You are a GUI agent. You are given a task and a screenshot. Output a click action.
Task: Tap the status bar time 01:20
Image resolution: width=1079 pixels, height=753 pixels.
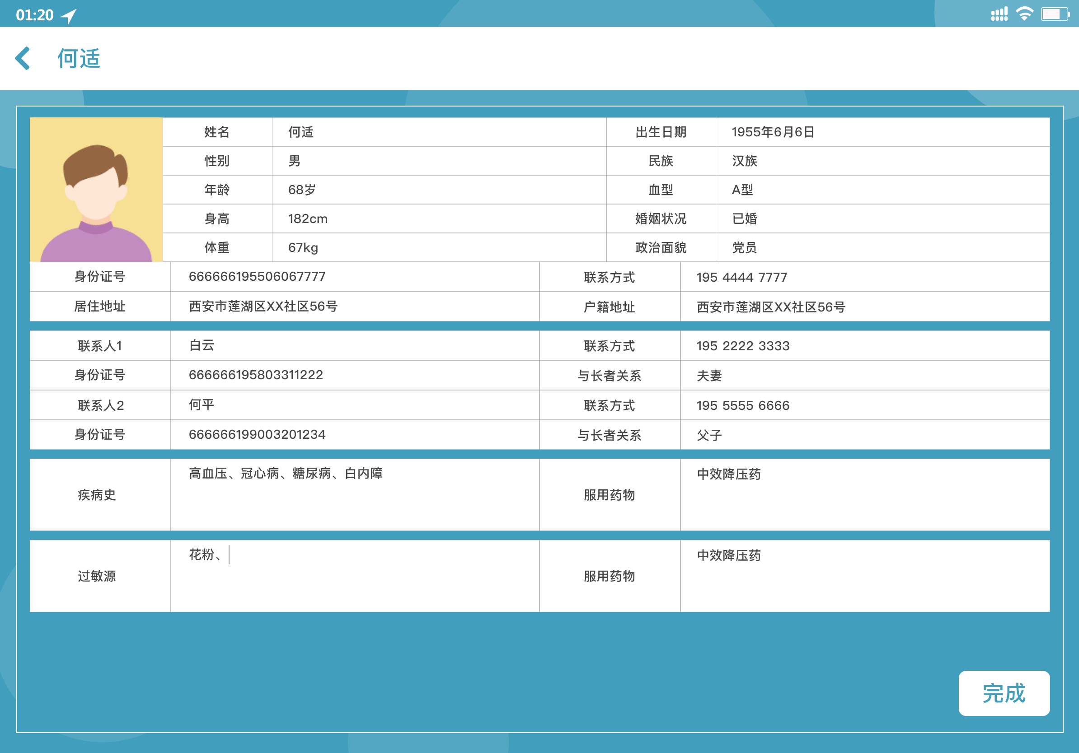(35, 15)
